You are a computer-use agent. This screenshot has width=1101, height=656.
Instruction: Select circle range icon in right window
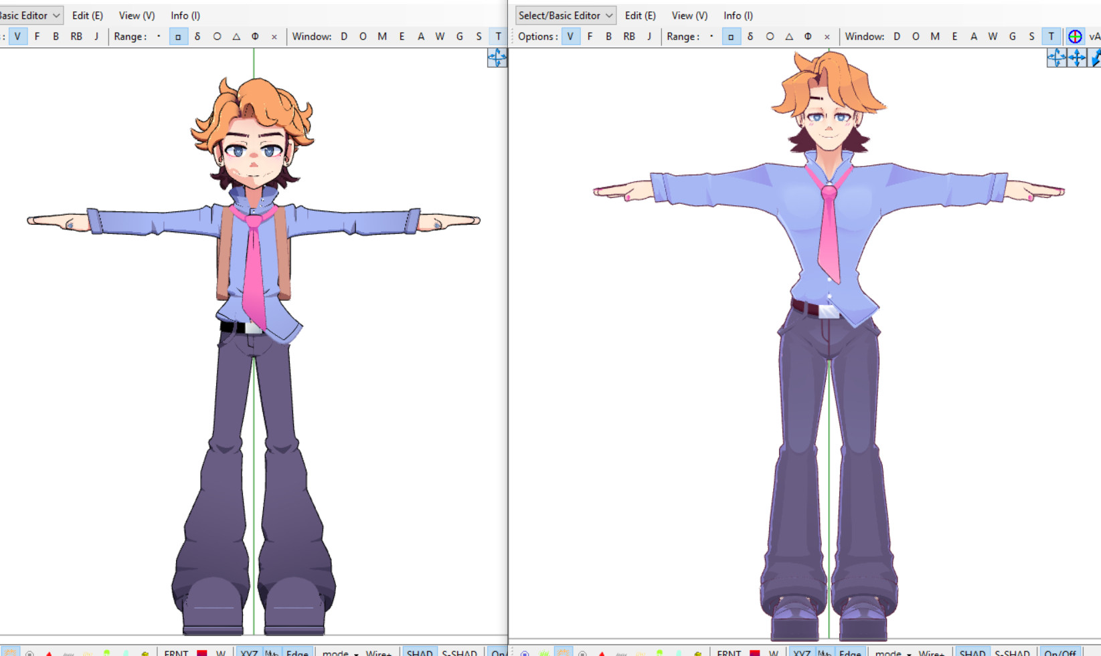point(770,36)
